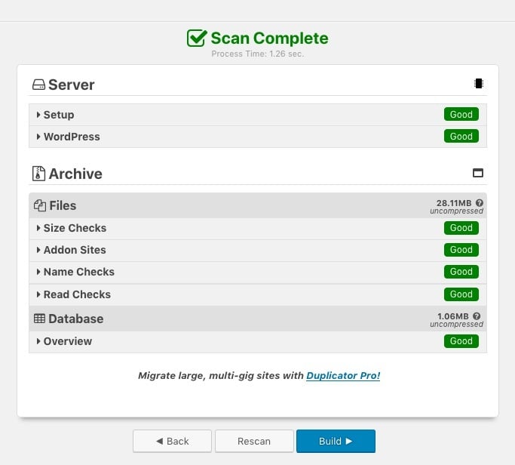Expand the WordPress section
Viewport: 515px width, 465px height.
pos(70,137)
